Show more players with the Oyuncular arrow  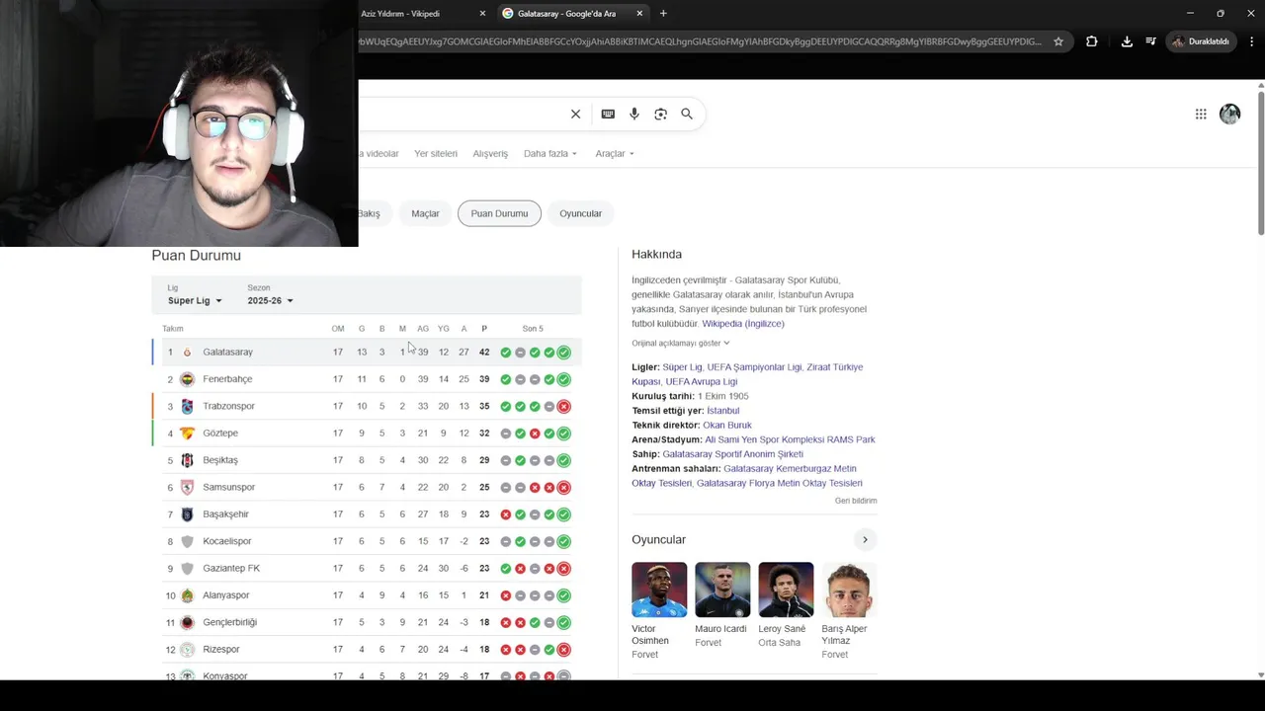(865, 539)
